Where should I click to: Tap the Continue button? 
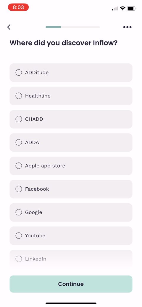pos(71,284)
